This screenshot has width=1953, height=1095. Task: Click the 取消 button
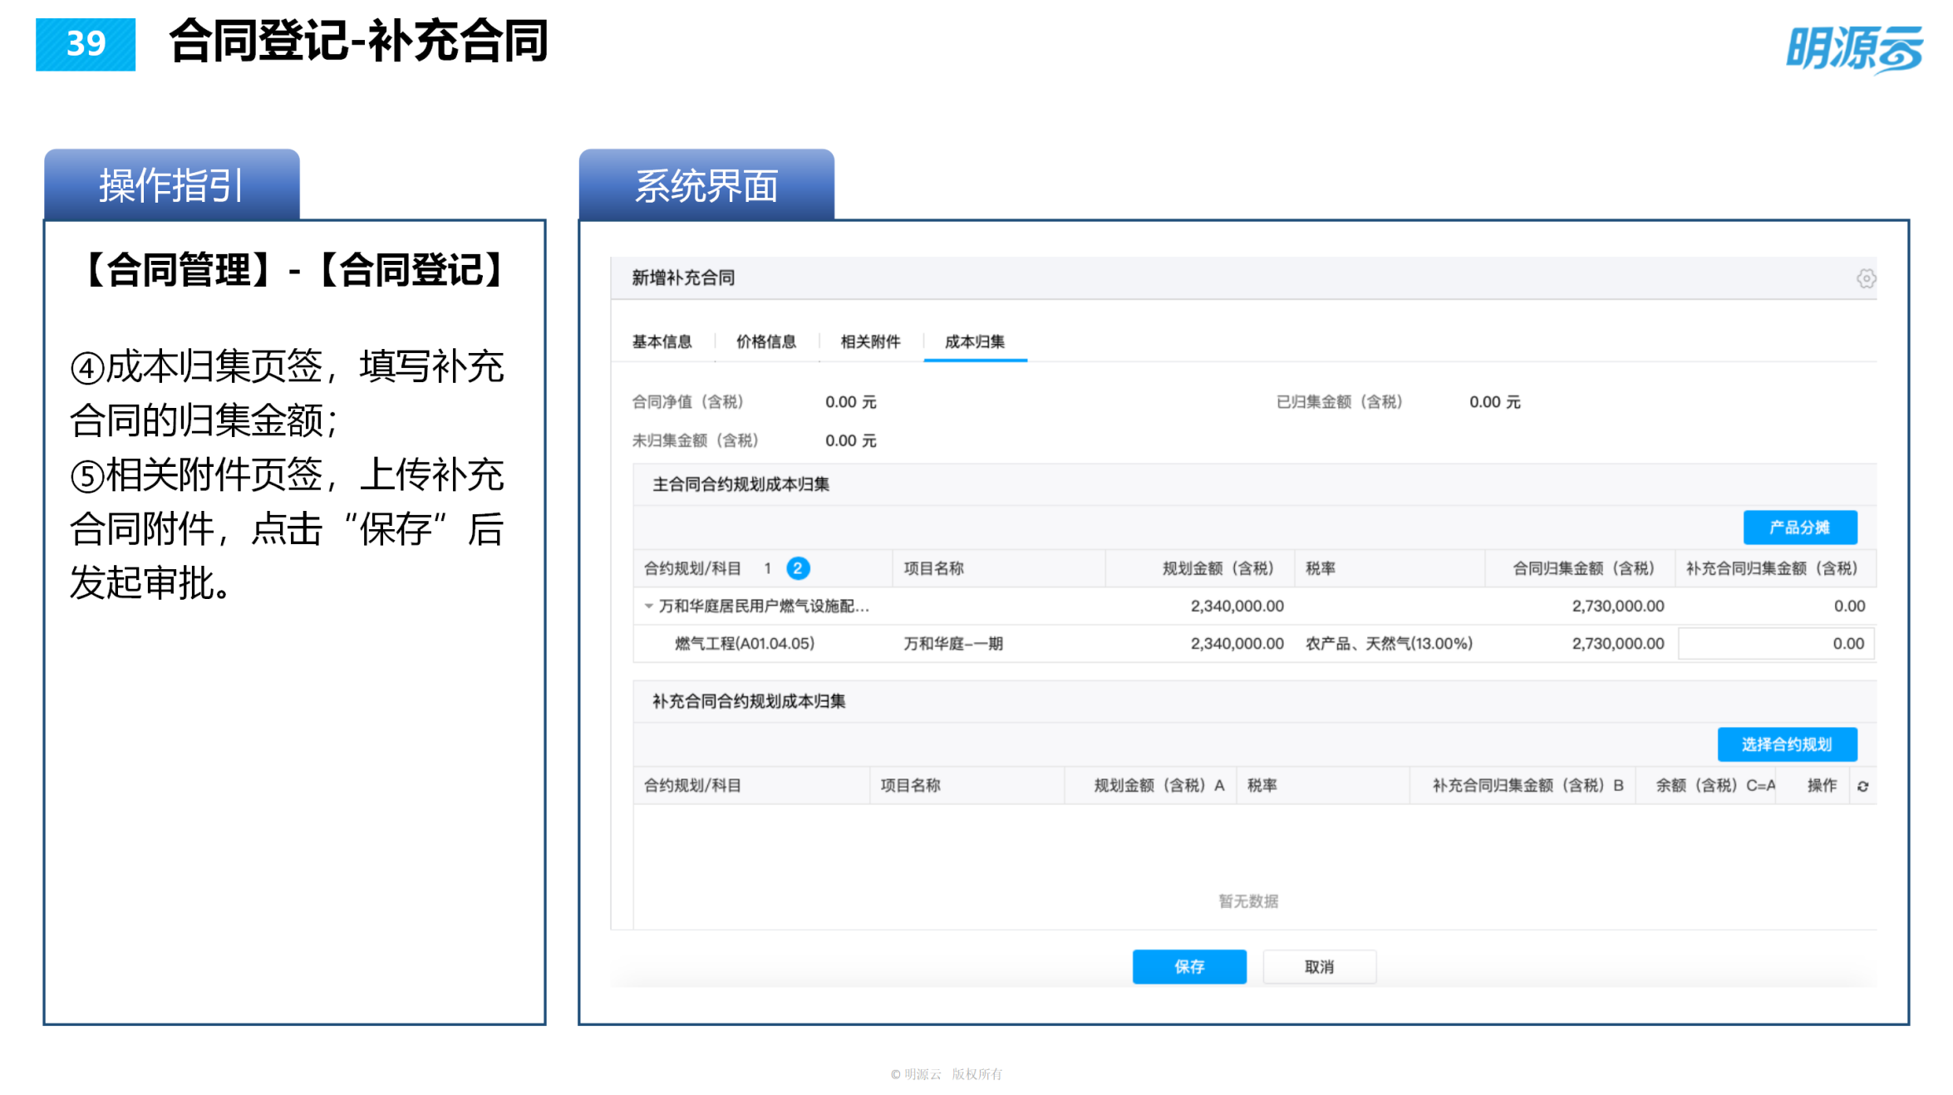1319,966
